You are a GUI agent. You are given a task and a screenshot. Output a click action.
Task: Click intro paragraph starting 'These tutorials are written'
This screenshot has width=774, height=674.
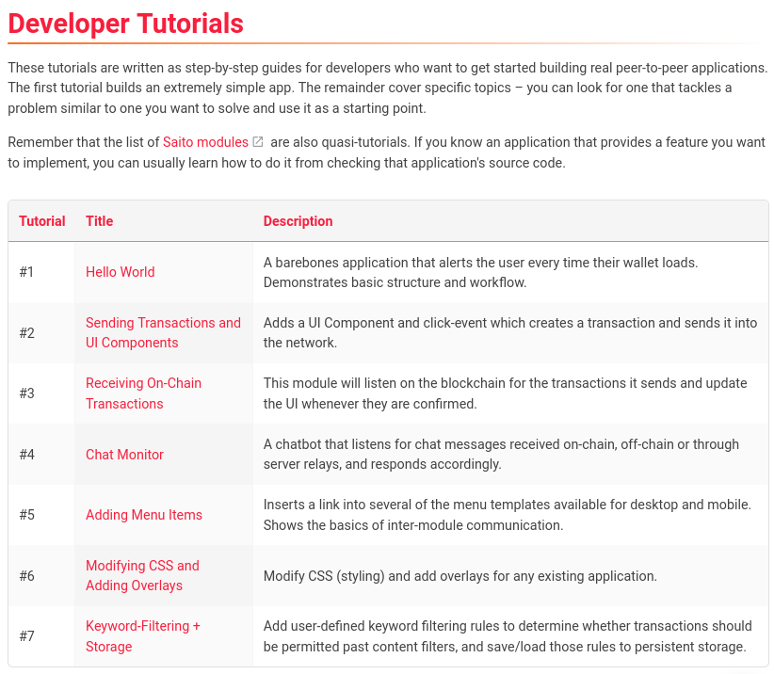coord(388,88)
